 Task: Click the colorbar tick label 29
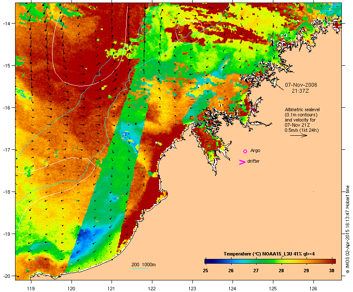(x=307, y=271)
